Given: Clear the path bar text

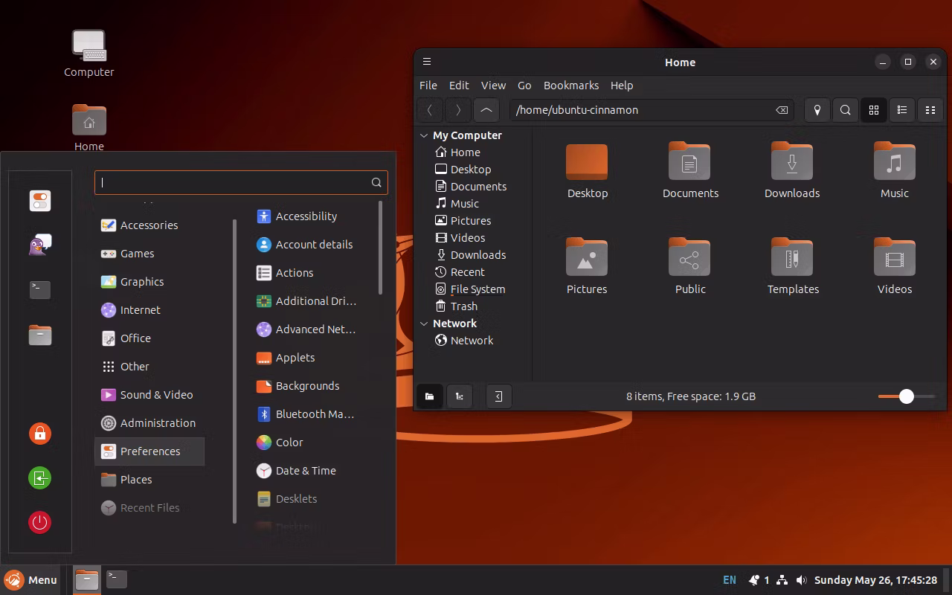Looking at the screenshot, I should click(x=782, y=110).
